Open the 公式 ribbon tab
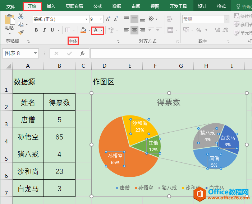 [x=98, y=6]
